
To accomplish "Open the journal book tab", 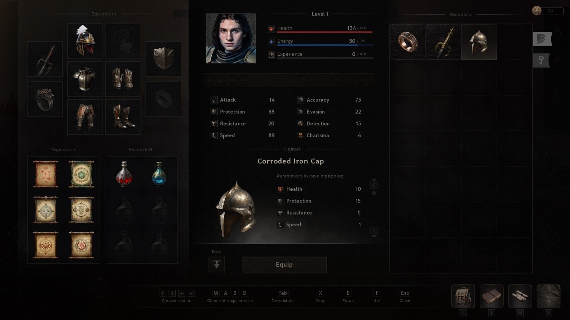I will (491, 296).
